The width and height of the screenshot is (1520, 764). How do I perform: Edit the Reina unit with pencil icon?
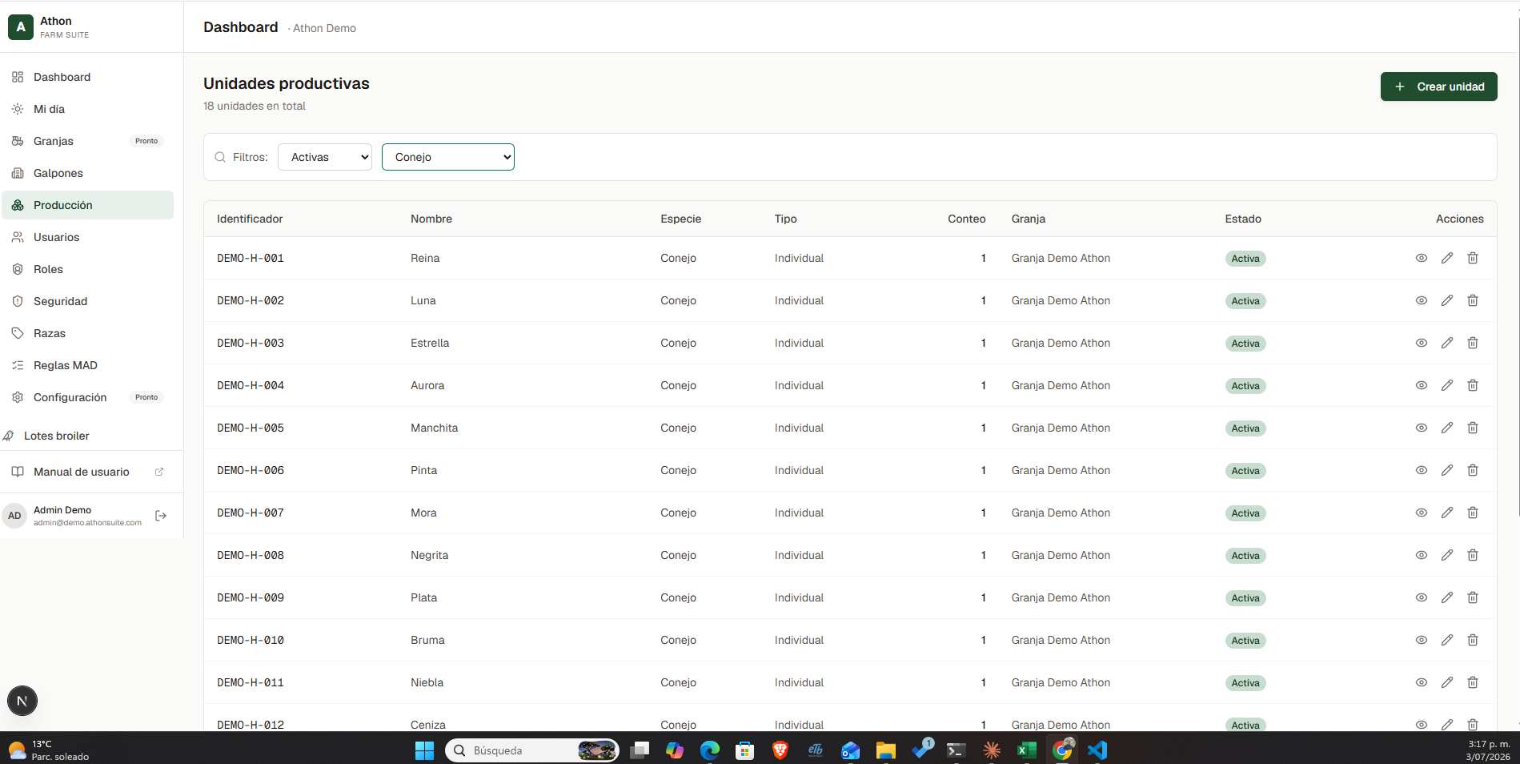pos(1447,258)
